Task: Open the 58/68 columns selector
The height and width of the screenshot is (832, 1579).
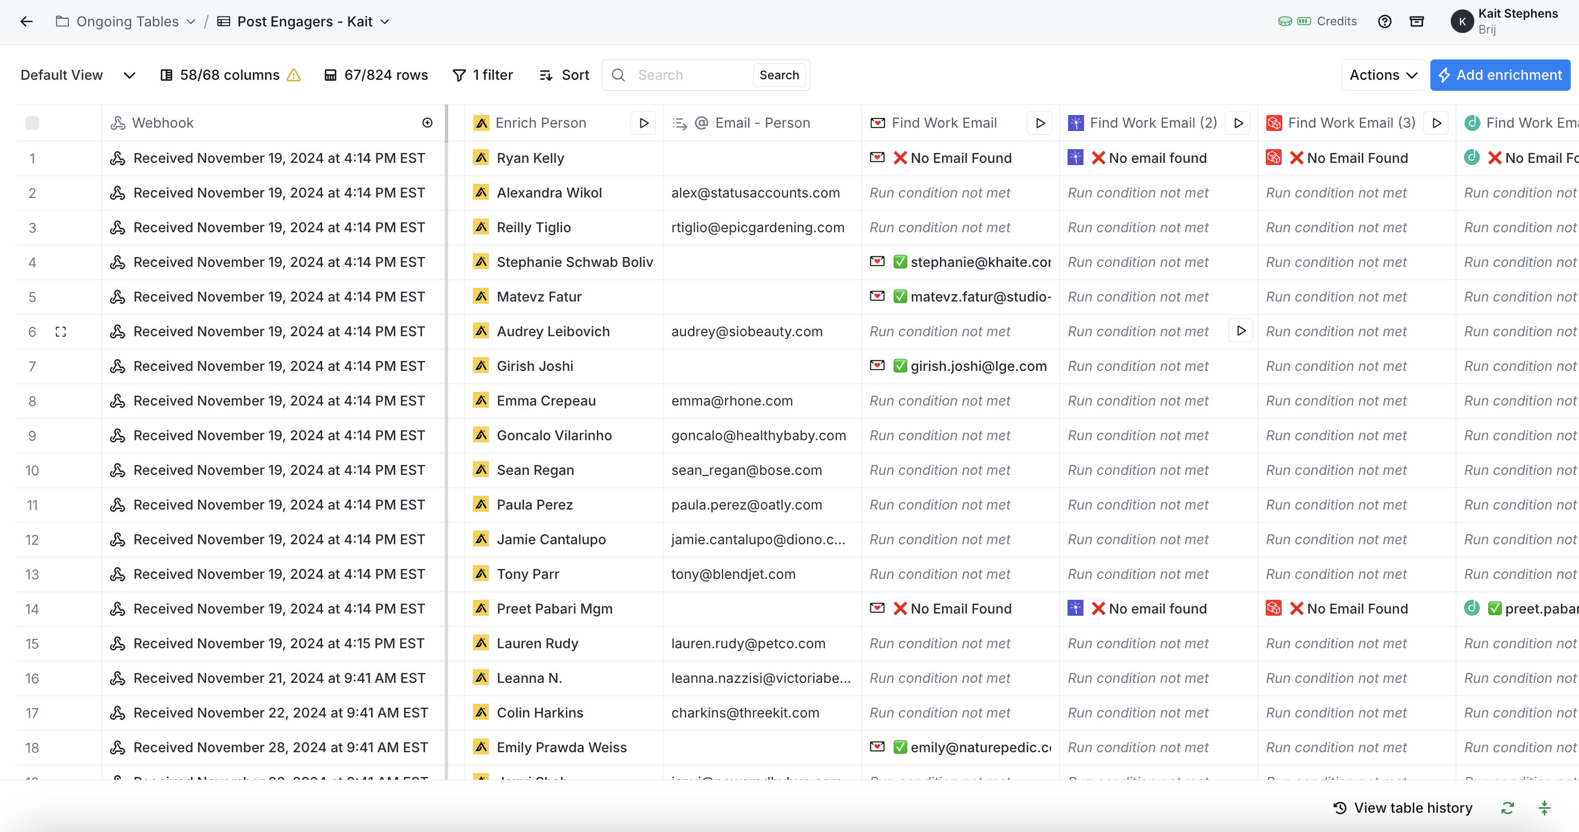Action: tap(220, 75)
